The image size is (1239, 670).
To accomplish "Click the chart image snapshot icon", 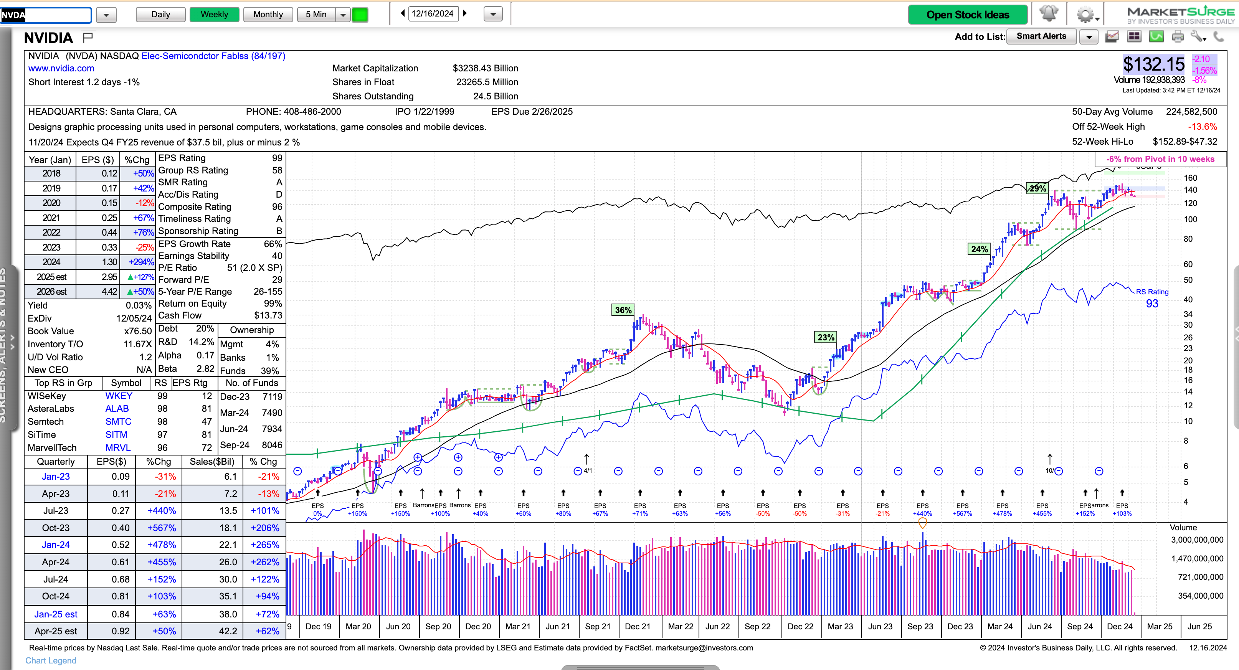I will pos(1112,36).
